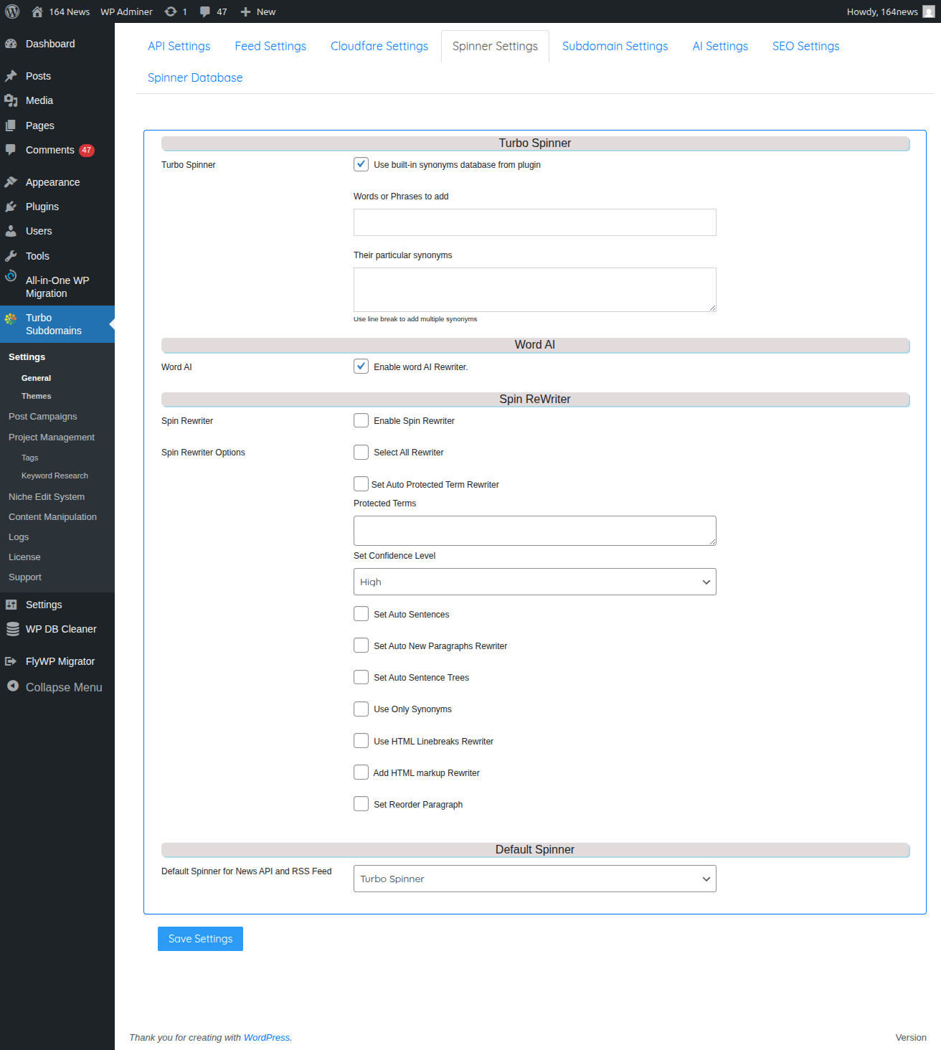Screen dimensions: 941x1050
Task: Open the Plugins menu icon
Action: (x=11, y=207)
